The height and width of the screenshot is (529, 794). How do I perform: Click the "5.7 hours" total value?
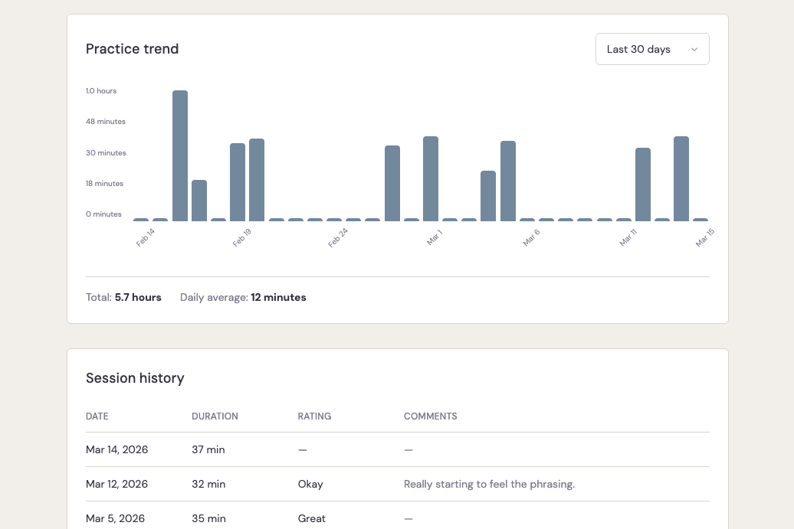click(137, 297)
